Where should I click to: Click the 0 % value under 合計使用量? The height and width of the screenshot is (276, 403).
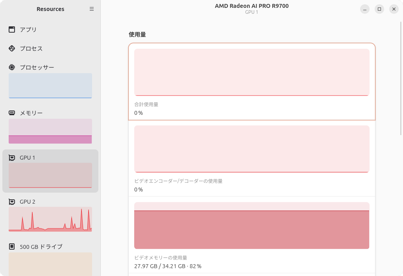(x=139, y=113)
